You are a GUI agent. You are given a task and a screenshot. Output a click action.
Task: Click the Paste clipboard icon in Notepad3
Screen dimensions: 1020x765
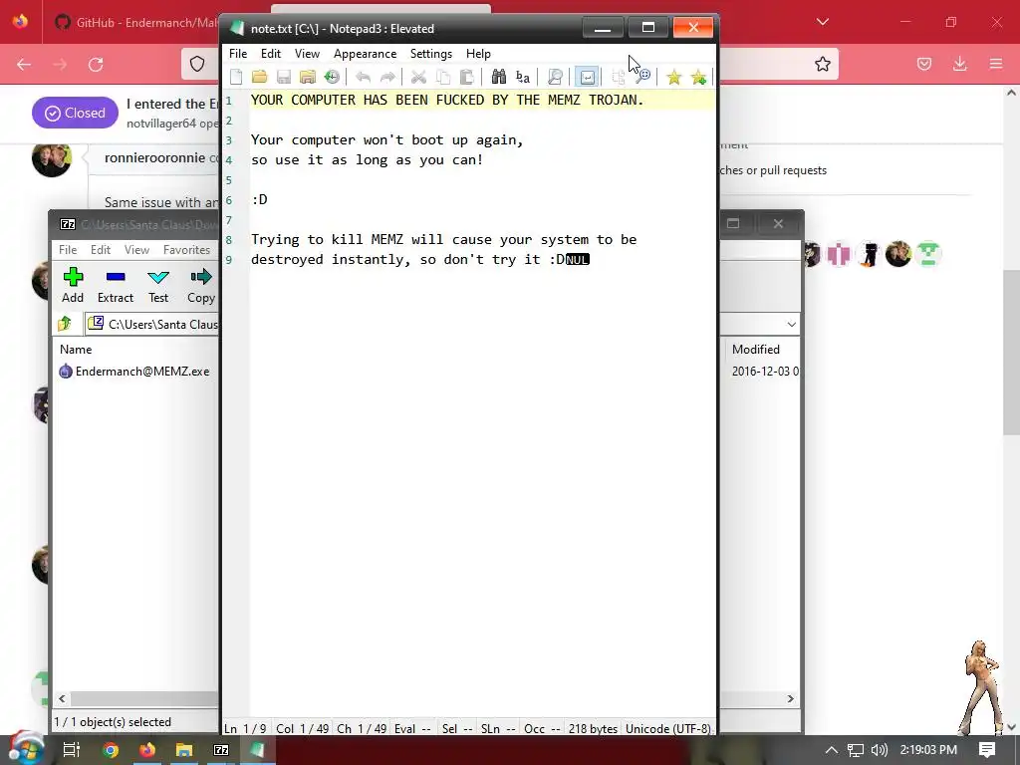466,78
